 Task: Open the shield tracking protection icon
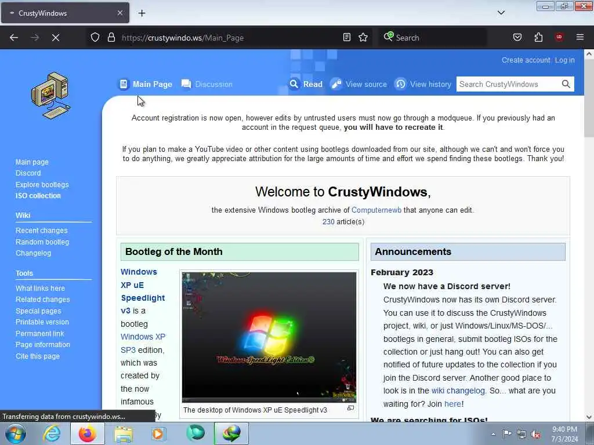95,38
